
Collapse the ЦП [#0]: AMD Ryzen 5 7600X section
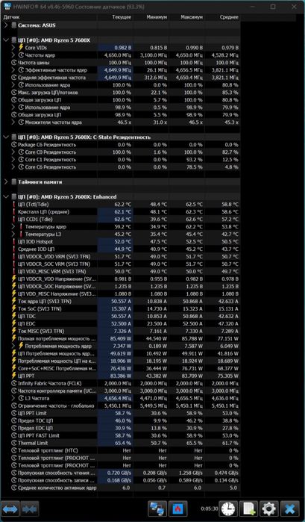[x=6, y=40]
